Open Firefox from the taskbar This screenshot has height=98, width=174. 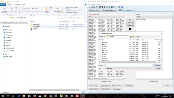click(35, 96)
